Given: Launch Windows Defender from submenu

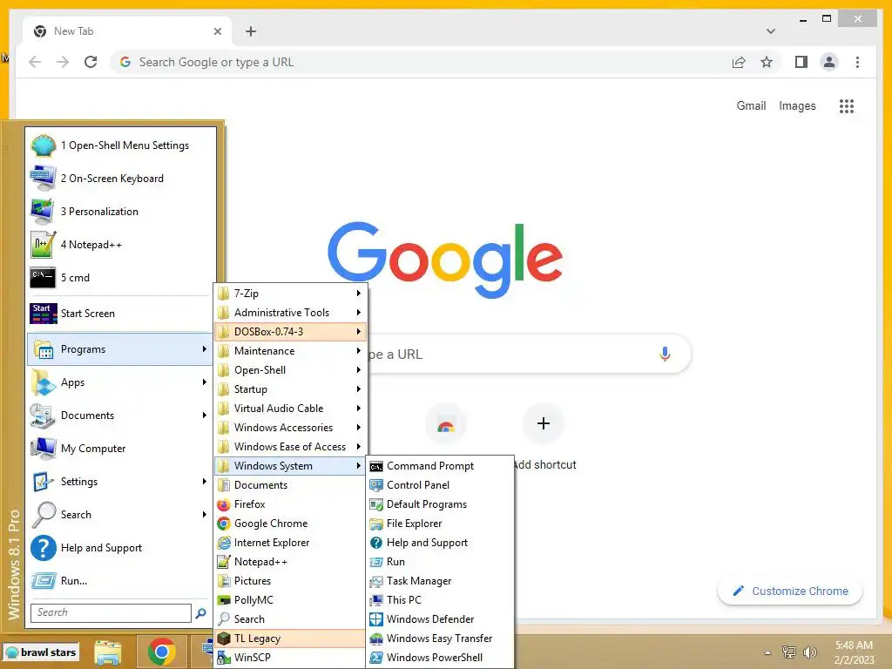Looking at the screenshot, I should point(440,619).
